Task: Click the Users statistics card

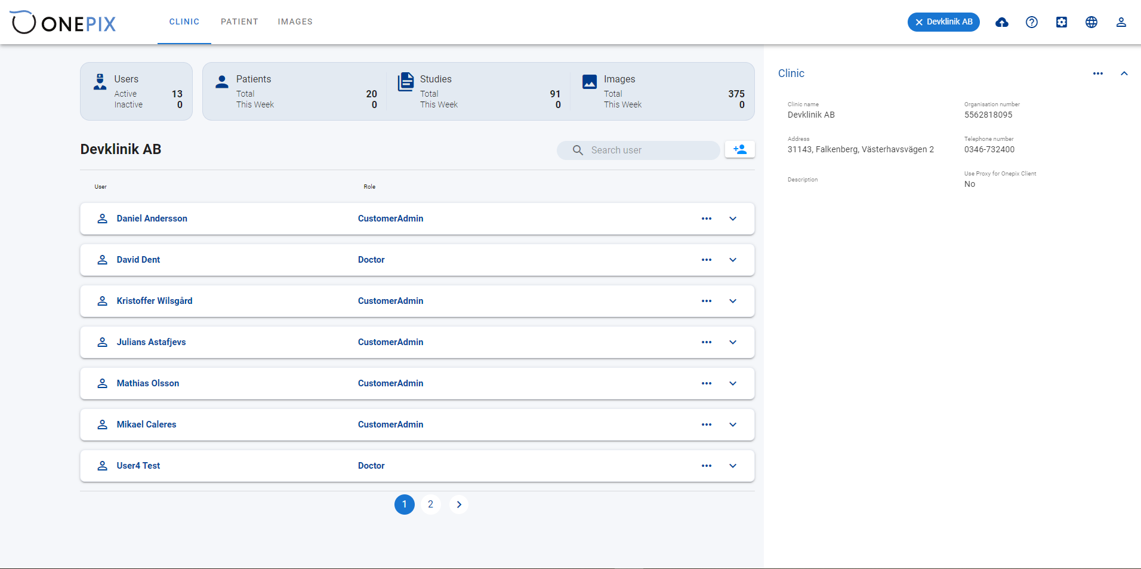Action: click(x=137, y=91)
